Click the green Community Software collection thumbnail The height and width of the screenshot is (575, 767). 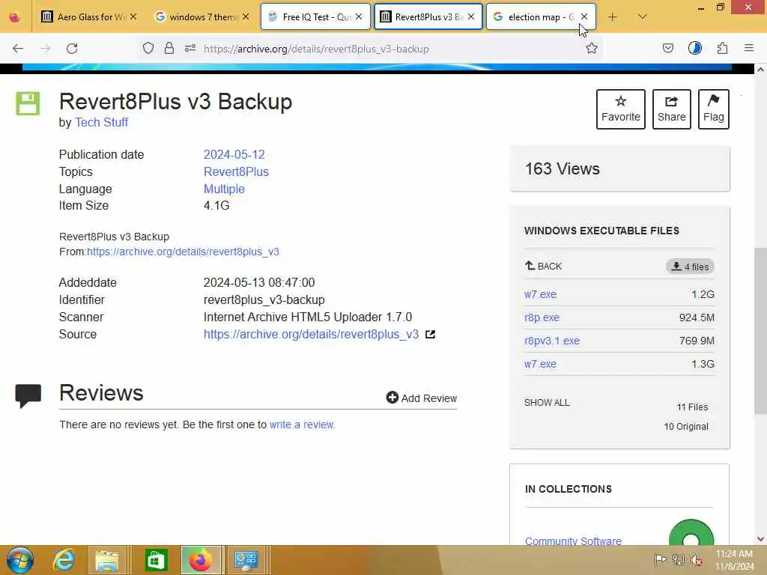click(x=691, y=533)
